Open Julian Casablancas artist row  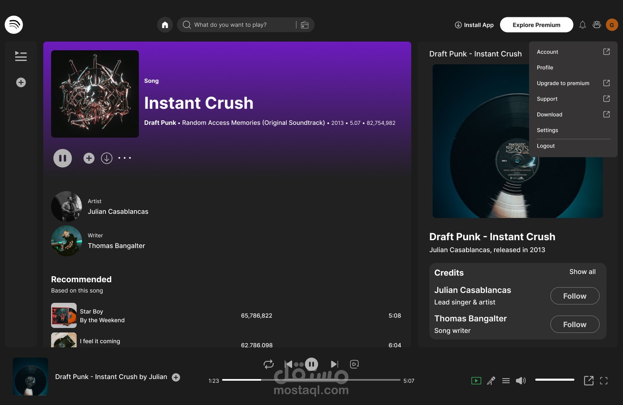(100, 206)
